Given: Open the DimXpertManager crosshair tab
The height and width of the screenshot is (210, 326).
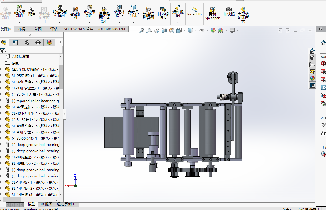Looking at the screenshot, I should point(38,42).
